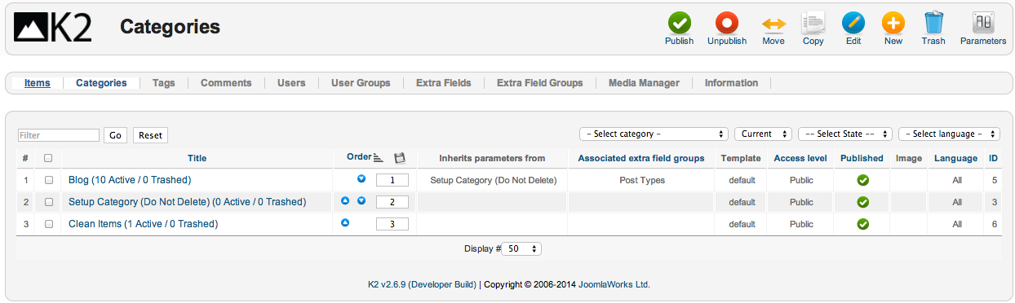Move Clean Items up with arrow
Screen dimensions: 1015x303
[345, 222]
